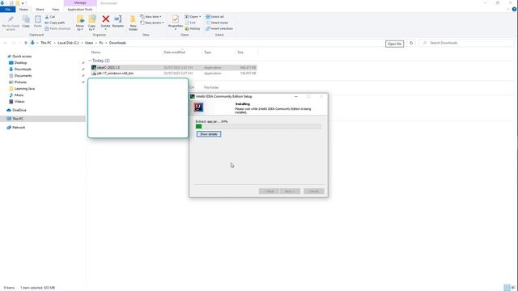Viewport: 518px width, 291px height.
Task: Select Desktop in the navigation pane
Action: coord(20,63)
